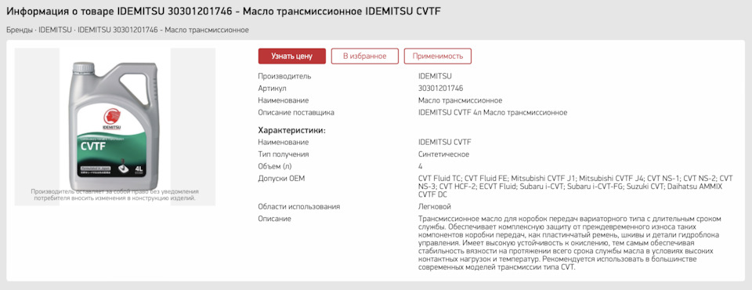Viewport: 752px width, 290px height.
Task: Click the Узнать цену button
Action: click(x=291, y=56)
